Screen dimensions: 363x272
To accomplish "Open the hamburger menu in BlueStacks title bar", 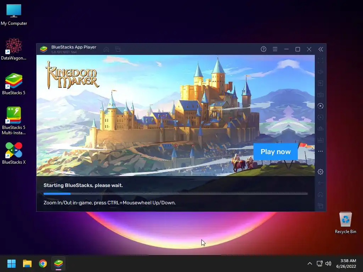I will 275,49.
